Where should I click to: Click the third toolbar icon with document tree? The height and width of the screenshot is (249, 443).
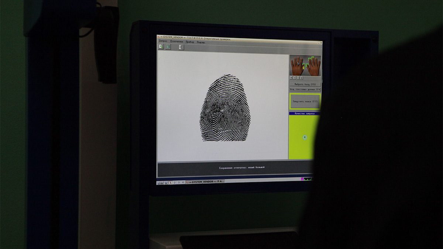(181, 47)
